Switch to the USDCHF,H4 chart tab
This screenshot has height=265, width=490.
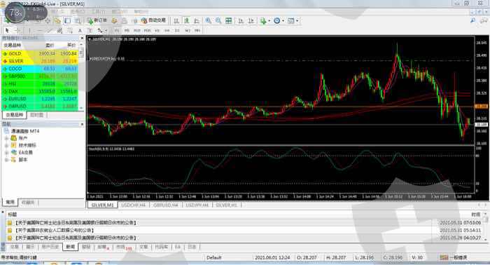pyautogui.click(x=134, y=205)
